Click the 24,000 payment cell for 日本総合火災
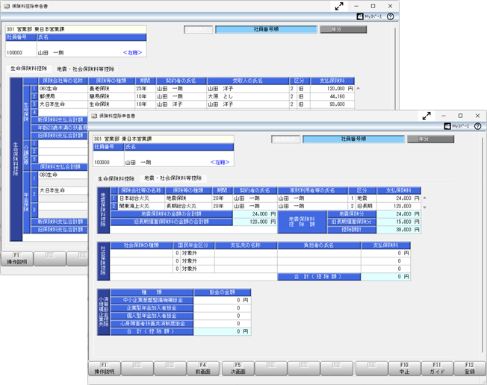Image resolution: width=487 pixels, height=385 pixels. tap(399, 198)
